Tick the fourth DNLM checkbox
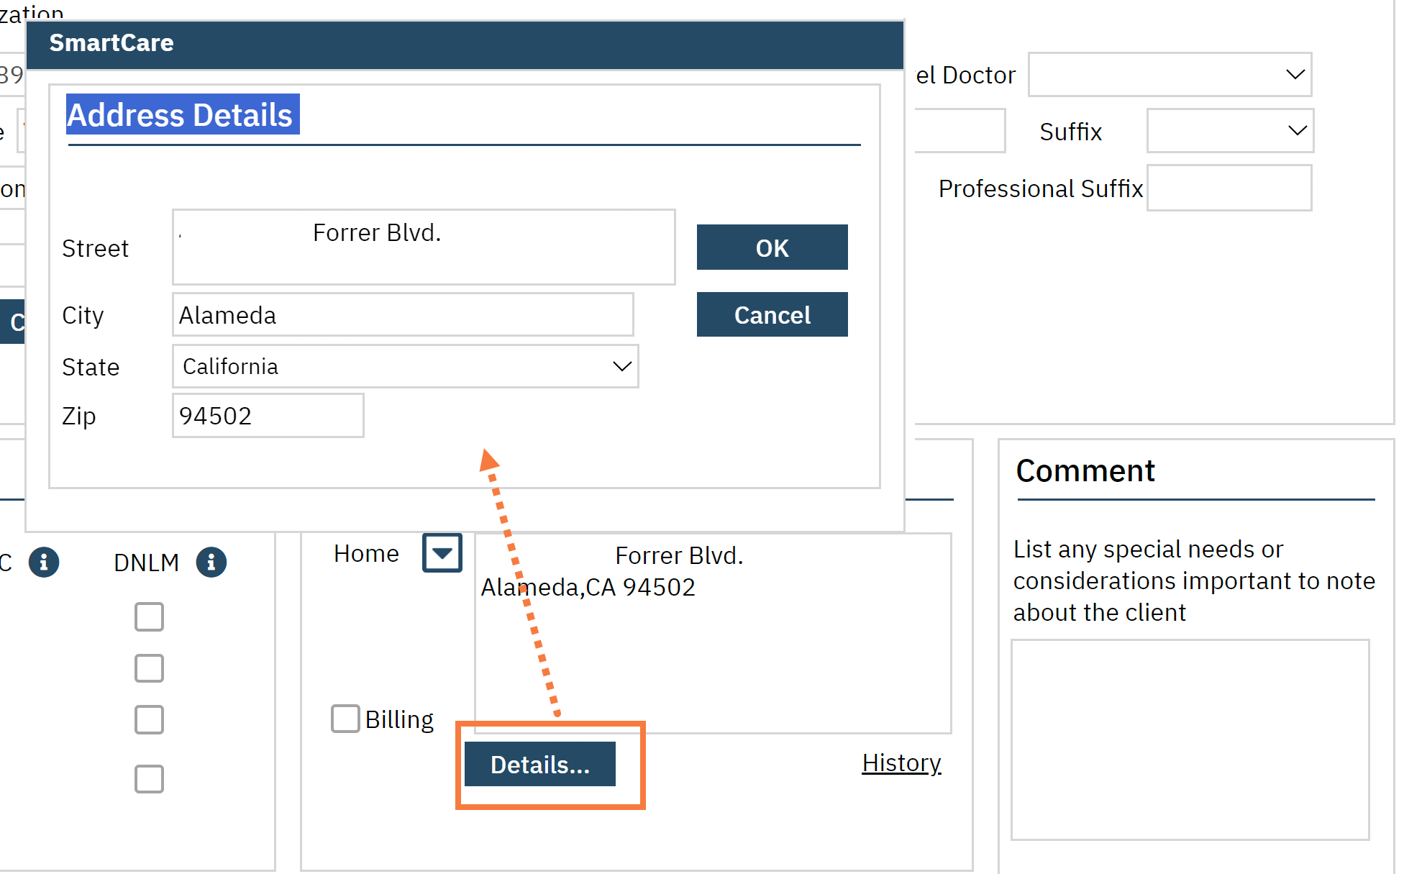This screenshot has width=1404, height=874. tap(149, 778)
